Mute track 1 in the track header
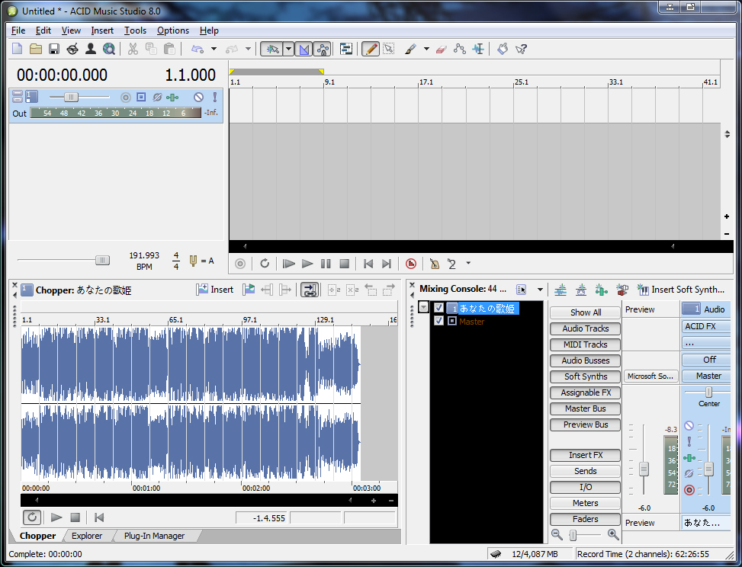 (199, 97)
